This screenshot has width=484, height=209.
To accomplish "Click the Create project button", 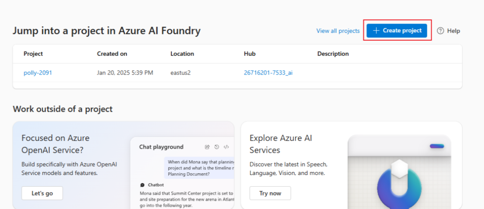I will pos(397,31).
